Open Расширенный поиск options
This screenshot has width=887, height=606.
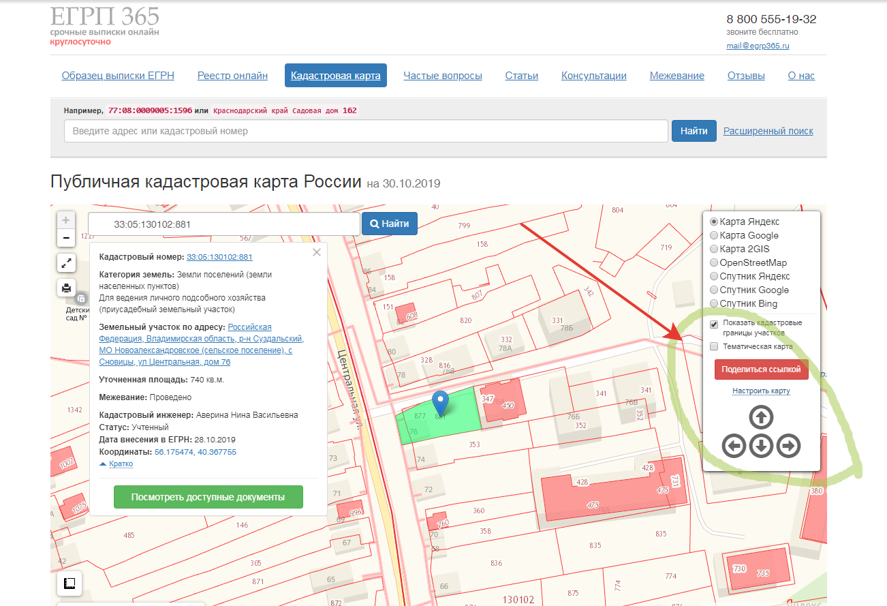768,131
